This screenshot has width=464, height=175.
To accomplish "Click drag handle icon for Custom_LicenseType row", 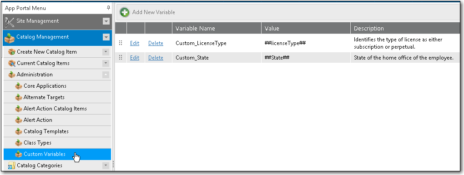I will click(121, 43).
